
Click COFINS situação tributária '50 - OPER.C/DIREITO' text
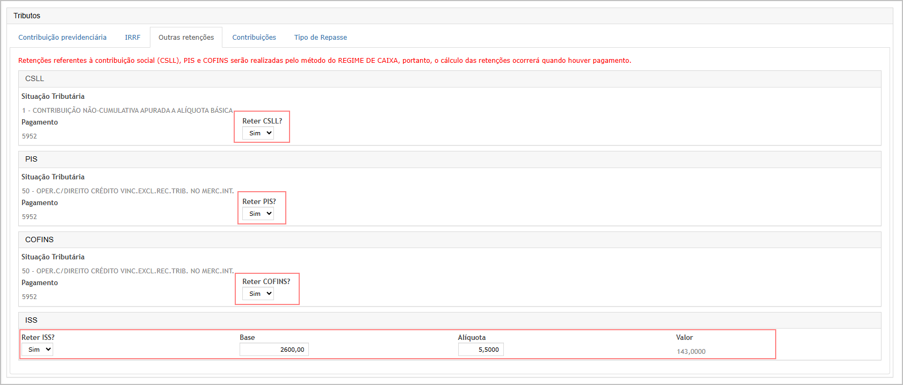(x=128, y=271)
